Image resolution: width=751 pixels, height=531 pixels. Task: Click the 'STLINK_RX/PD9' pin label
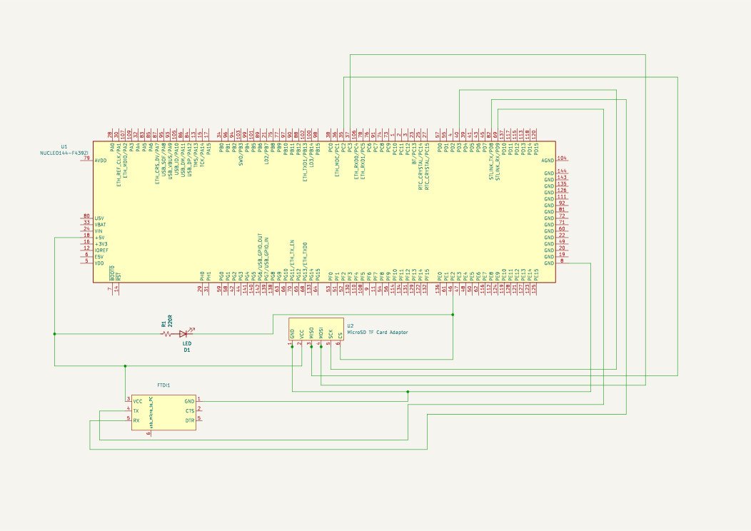(497, 161)
